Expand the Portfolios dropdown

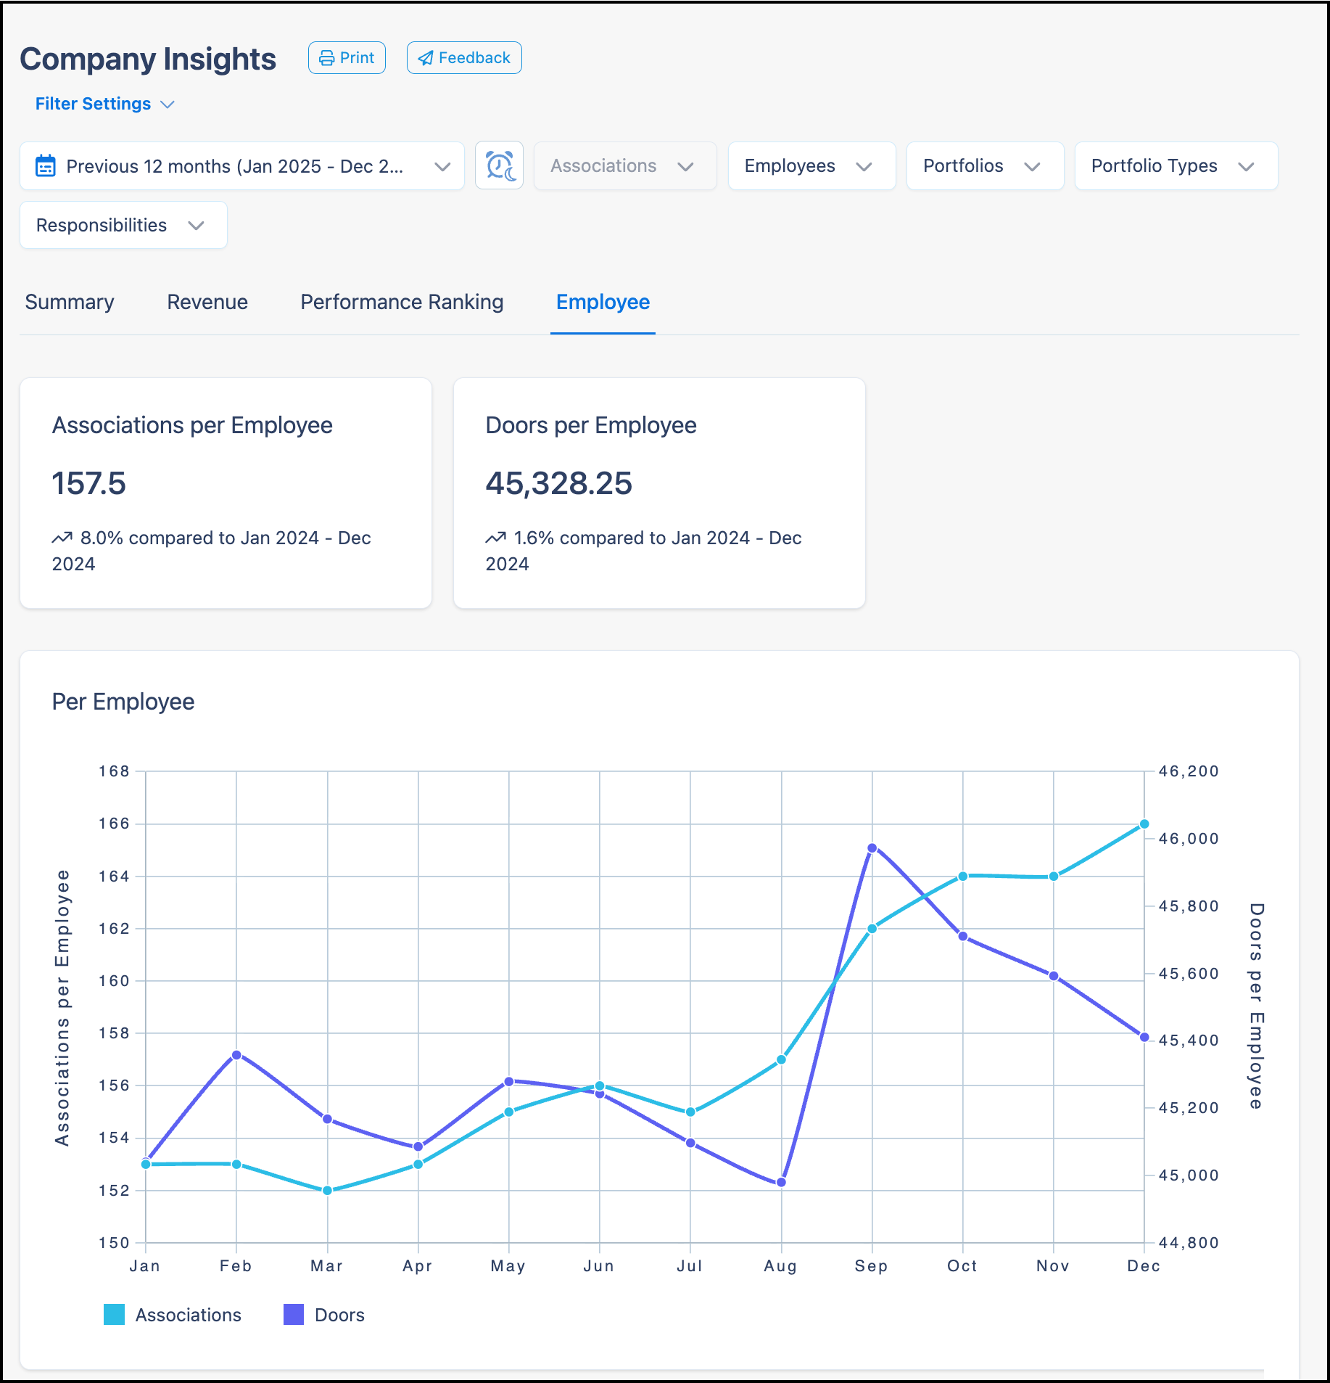click(983, 165)
